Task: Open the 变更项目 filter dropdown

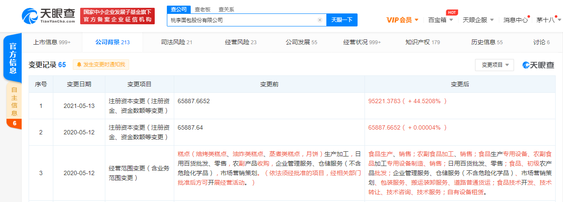Action: (x=494, y=65)
